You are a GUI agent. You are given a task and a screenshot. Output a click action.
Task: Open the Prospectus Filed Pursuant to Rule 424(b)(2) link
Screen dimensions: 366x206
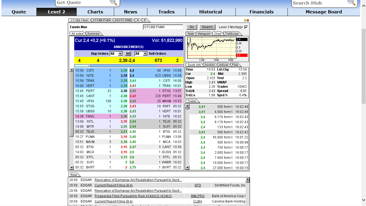(x=133, y=196)
